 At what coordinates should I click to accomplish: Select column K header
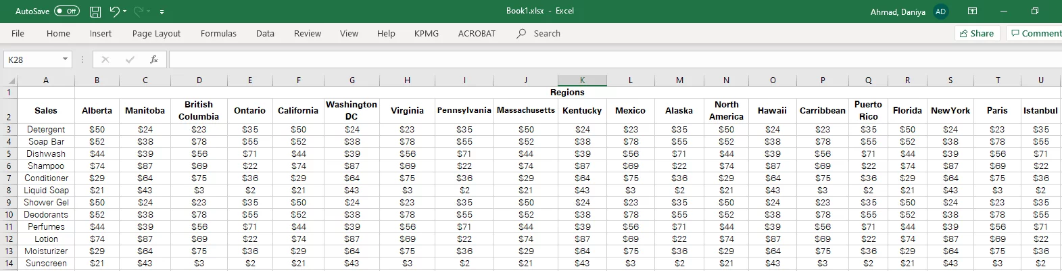pyautogui.click(x=582, y=80)
